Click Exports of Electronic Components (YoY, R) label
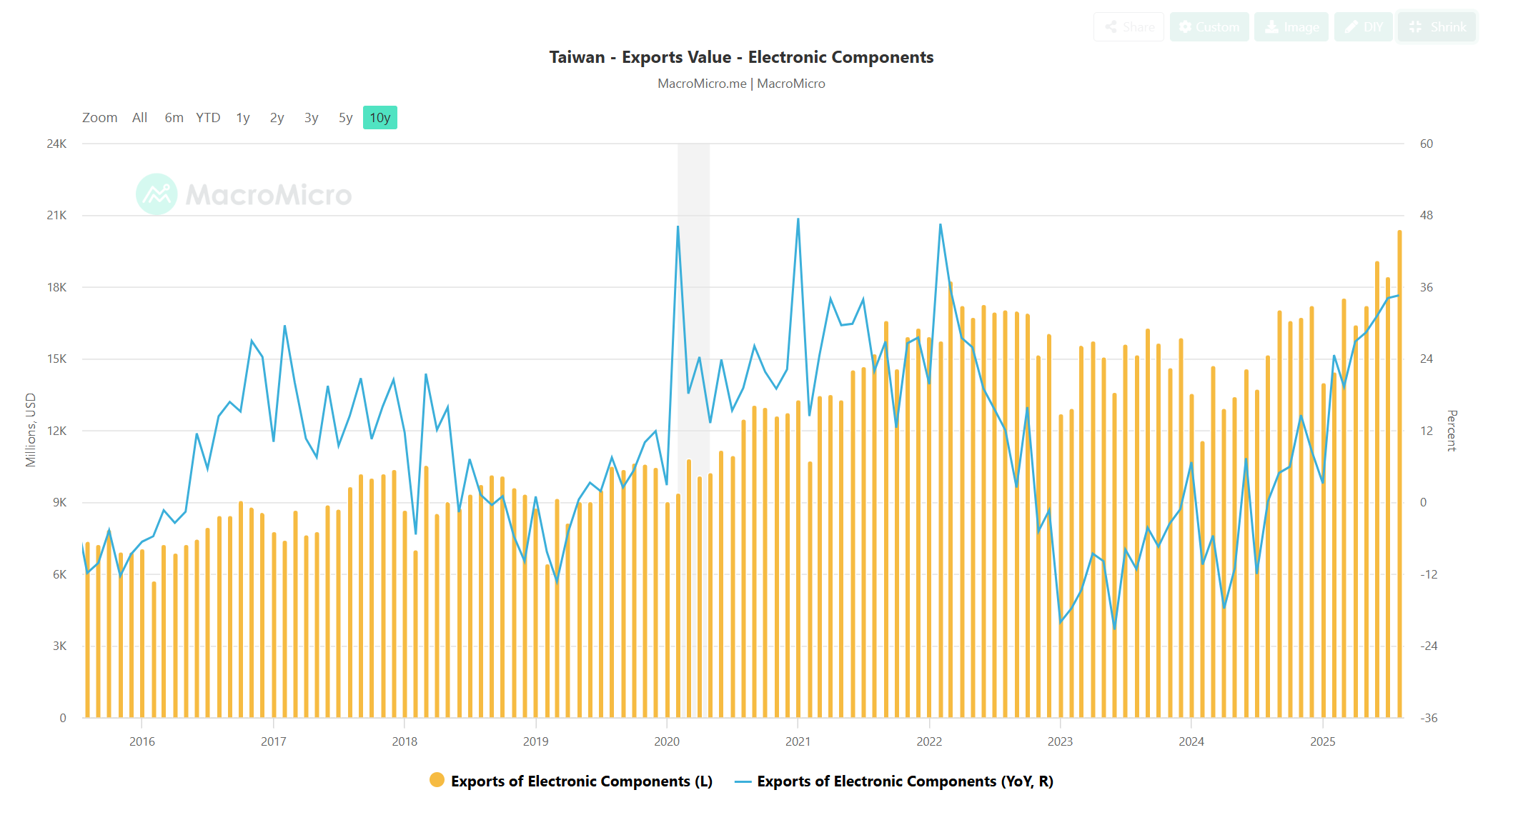 tap(905, 781)
